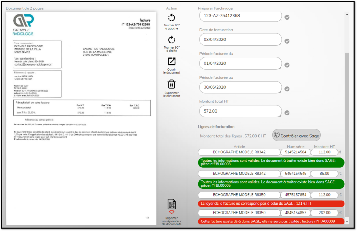Click the 262.00 Montant HT field
Viewport: 357px width, 231px height.
tap(324, 213)
